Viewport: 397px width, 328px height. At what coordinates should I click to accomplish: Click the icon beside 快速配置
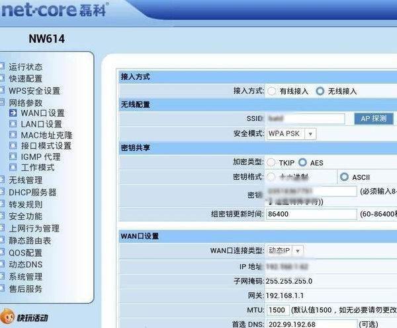coord(3,79)
